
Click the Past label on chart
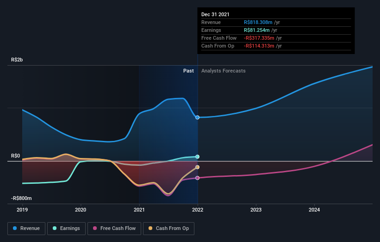(x=188, y=71)
